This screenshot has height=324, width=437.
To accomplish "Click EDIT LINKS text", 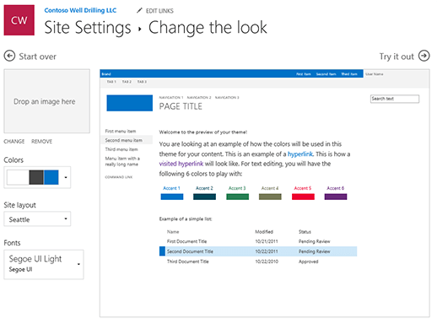I will pos(159,11).
